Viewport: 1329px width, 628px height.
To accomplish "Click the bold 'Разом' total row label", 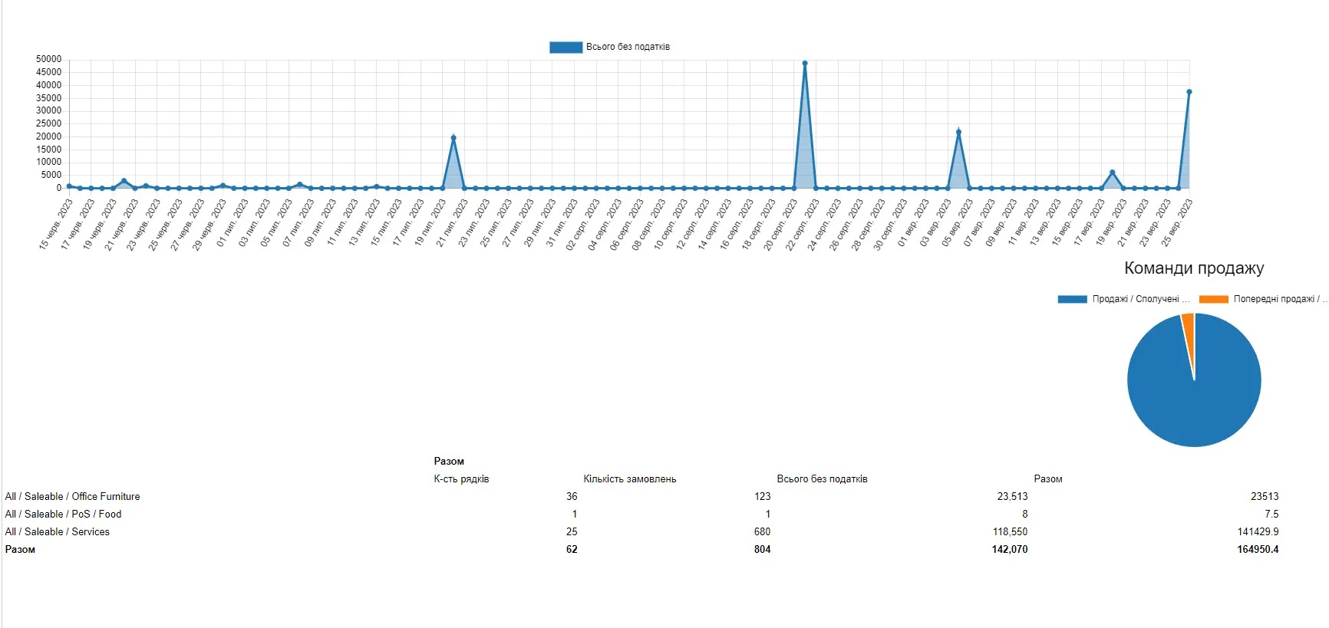I will coord(20,550).
